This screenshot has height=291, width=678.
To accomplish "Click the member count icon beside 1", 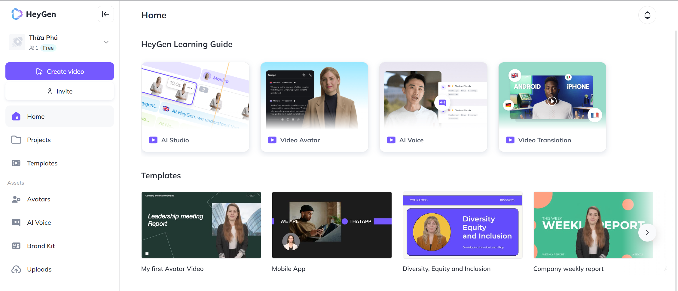I will [32, 48].
